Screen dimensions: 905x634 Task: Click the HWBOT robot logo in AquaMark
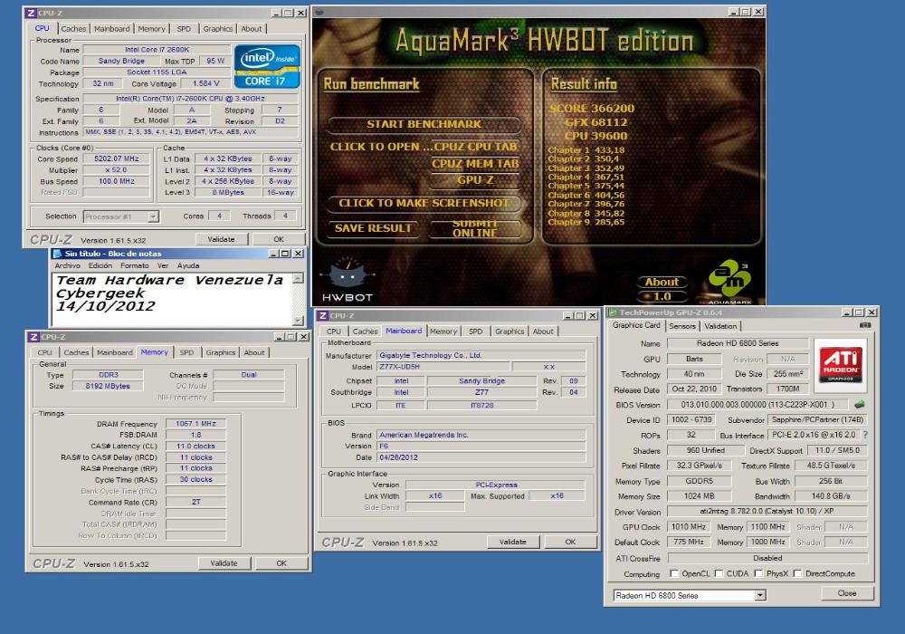pyautogui.click(x=348, y=280)
